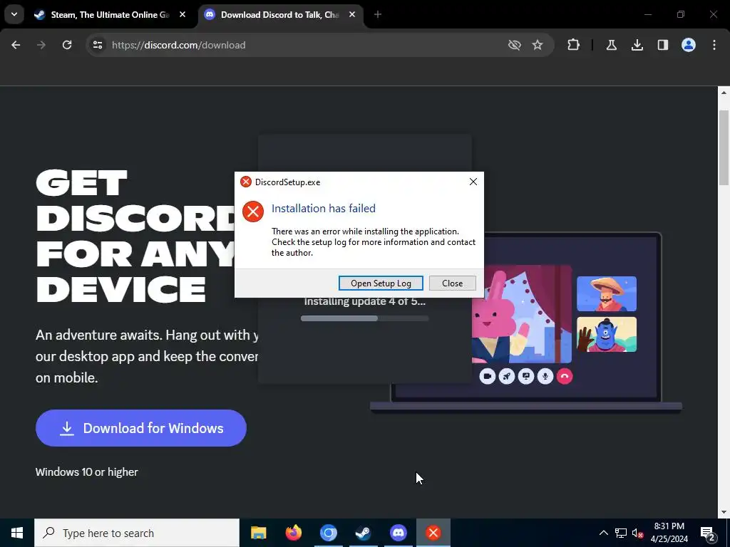
Task: Select the Download Discord browser tab
Action: click(279, 15)
